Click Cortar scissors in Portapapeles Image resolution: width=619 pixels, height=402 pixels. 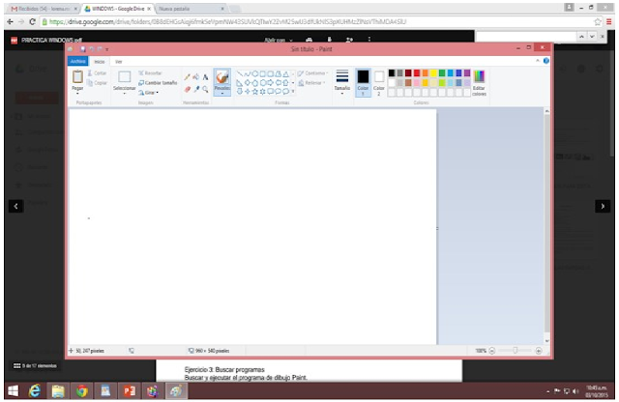[x=97, y=73]
